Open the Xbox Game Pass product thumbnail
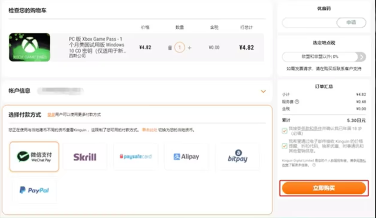The image size is (376, 218). click(x=29, y=47)
